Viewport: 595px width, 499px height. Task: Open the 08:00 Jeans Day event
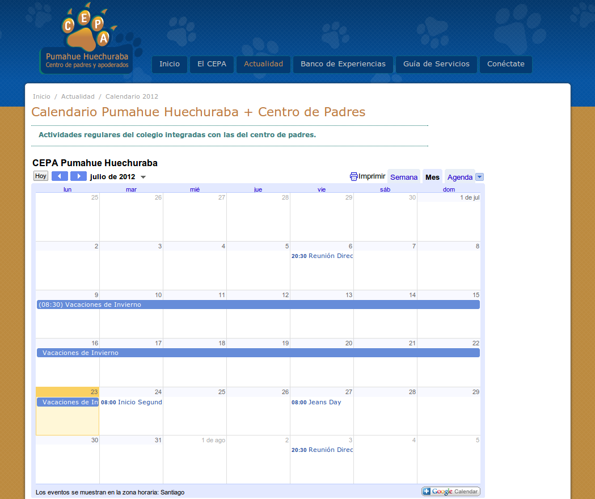pos(316,402)
